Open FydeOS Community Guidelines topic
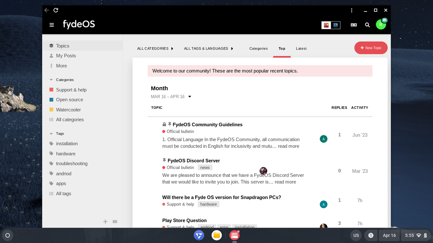The height and width of the screenshot is (243, 433). point(207,125)
